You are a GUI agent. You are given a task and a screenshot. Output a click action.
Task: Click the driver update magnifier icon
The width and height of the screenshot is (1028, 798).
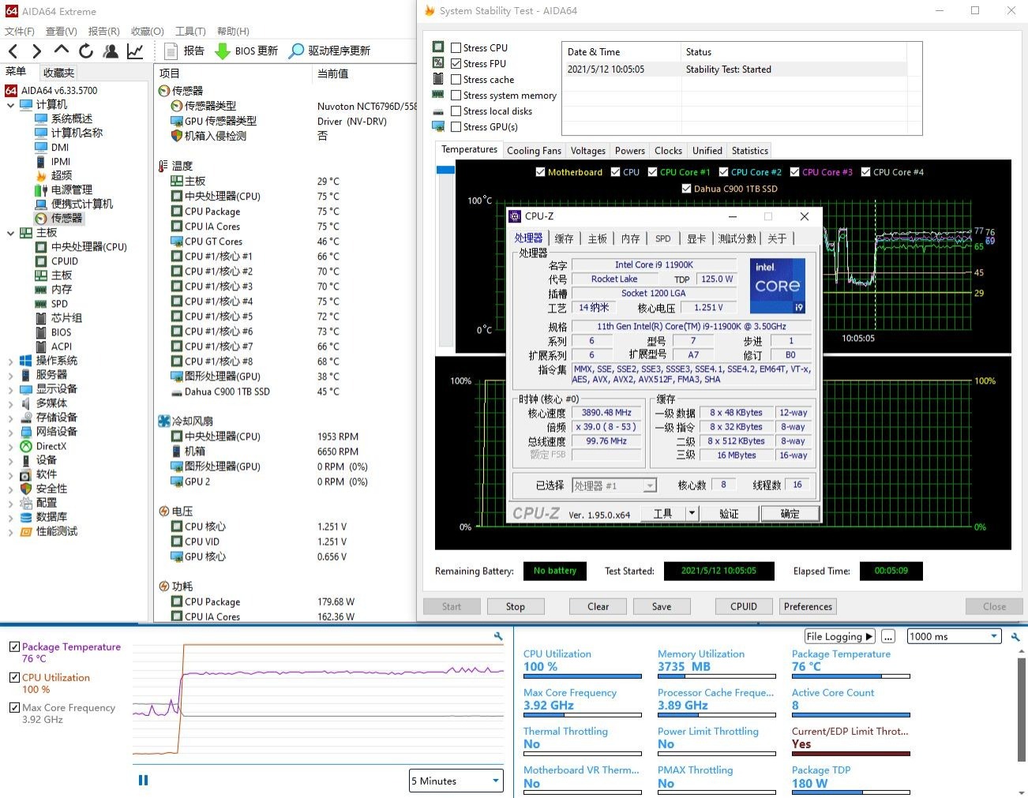click(x=296, y=51)
